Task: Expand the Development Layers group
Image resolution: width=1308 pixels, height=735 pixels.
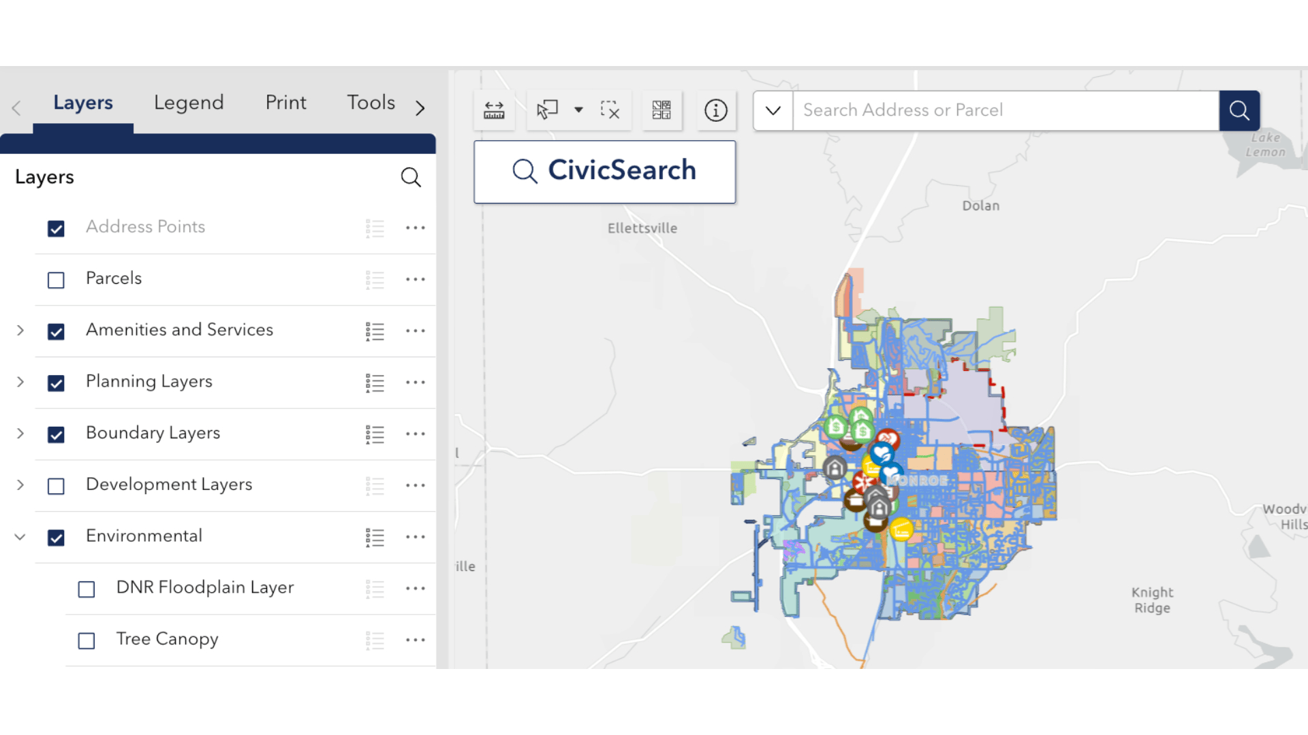Action: (20, 485)
